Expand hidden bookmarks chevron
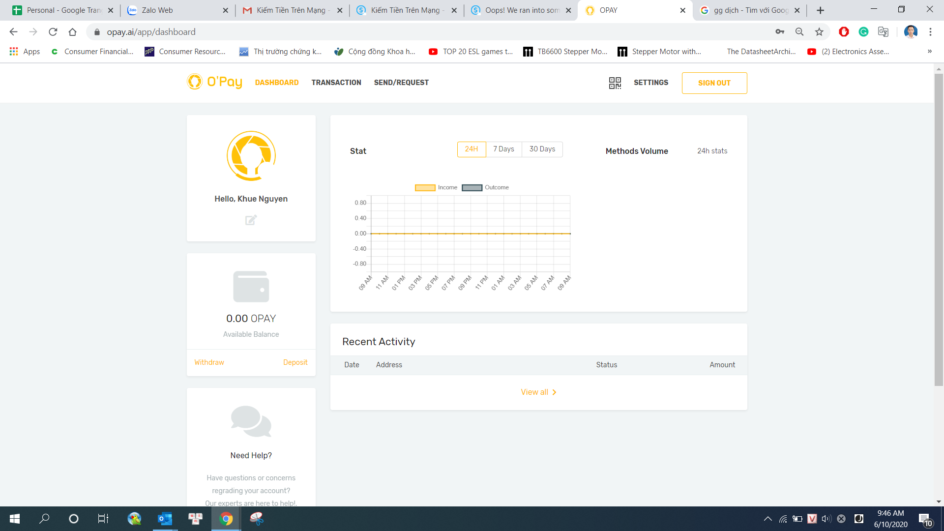Screen dimensions: 944x531 point(929,51)
